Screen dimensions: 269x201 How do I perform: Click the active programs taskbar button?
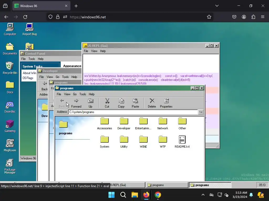[210, 185]
